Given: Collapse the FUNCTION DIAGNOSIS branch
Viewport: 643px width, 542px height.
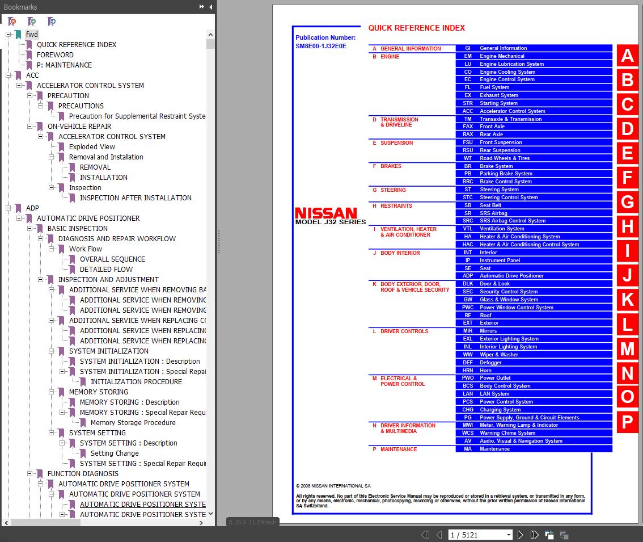Looking at the screenshot, I should pyautogui.click(x=29, y=473).
